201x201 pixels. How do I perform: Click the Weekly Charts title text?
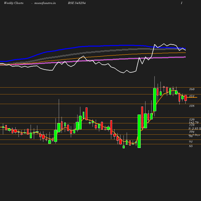click(x=14, y=3)
